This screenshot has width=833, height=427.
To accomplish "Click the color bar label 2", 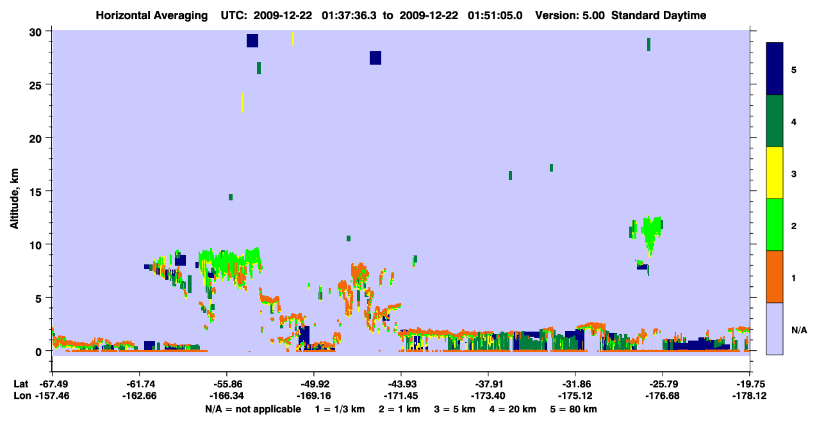I will click(794, 225).
